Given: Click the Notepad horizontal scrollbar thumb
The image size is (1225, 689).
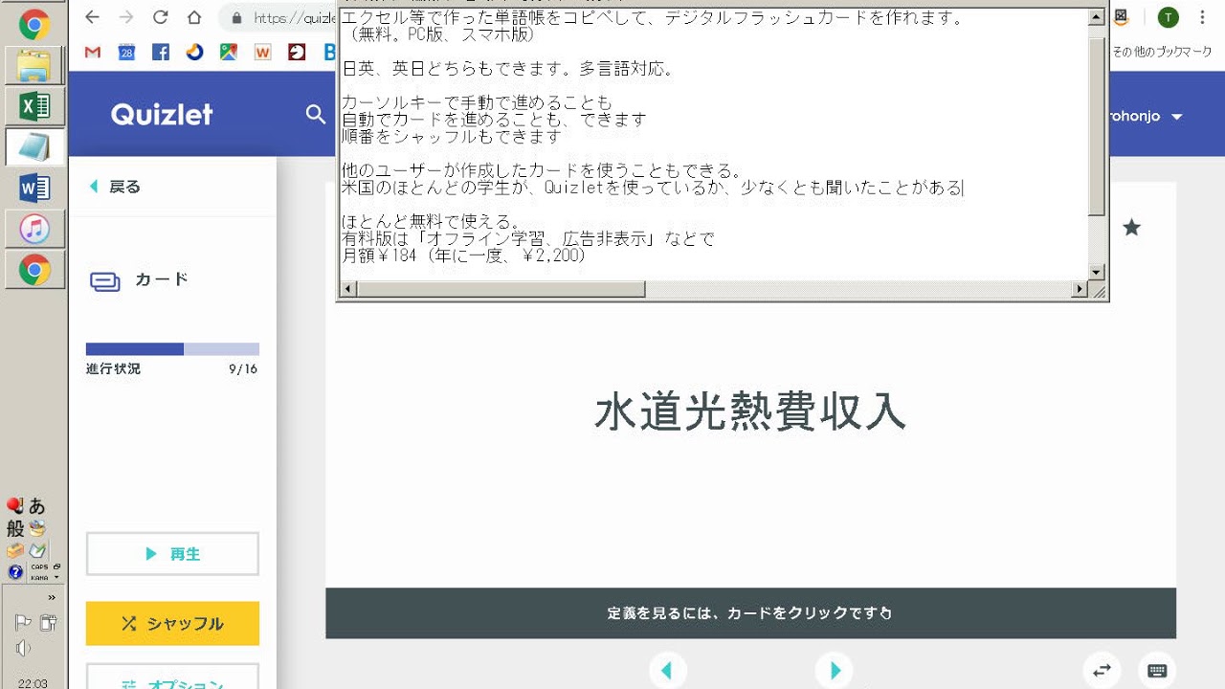Looking at the screenshot, I should tap(501, 288).
